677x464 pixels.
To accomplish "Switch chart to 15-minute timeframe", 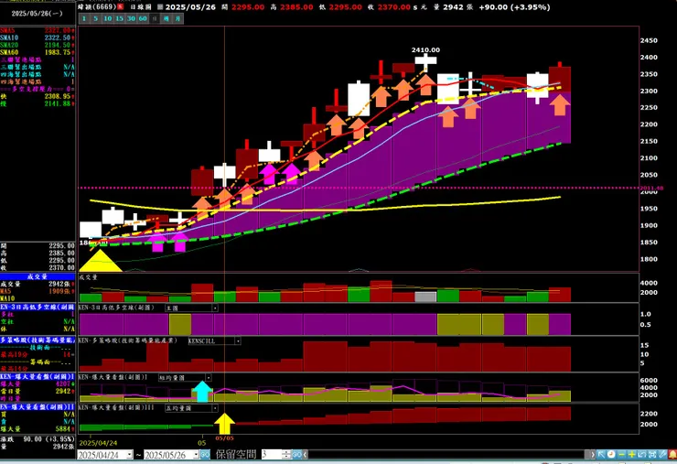I will pos(119,18).
